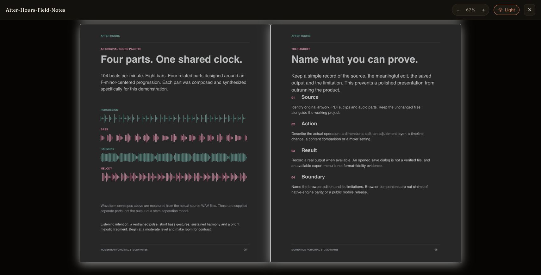
Task: Click the step number 04
Action: point(293,178)
